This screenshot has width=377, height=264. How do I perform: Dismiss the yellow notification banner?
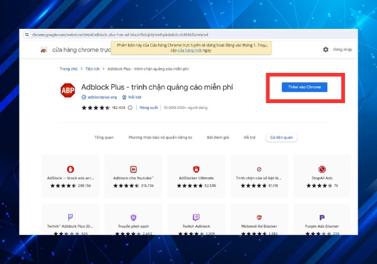pyautogui.click(x=266, y=45)
